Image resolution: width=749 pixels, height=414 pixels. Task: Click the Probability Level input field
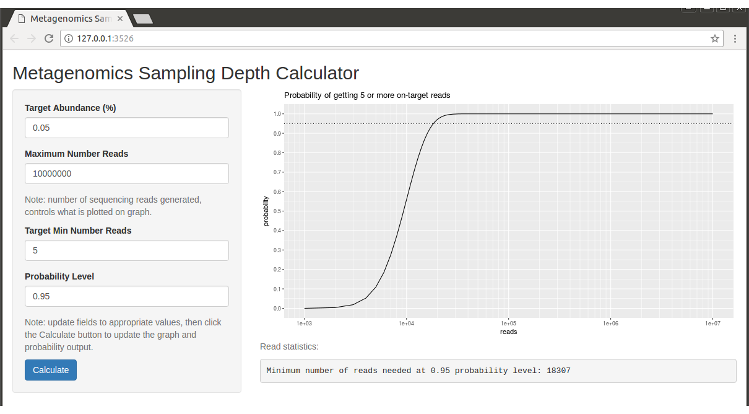pyautogui.click(x=127, y=296)
